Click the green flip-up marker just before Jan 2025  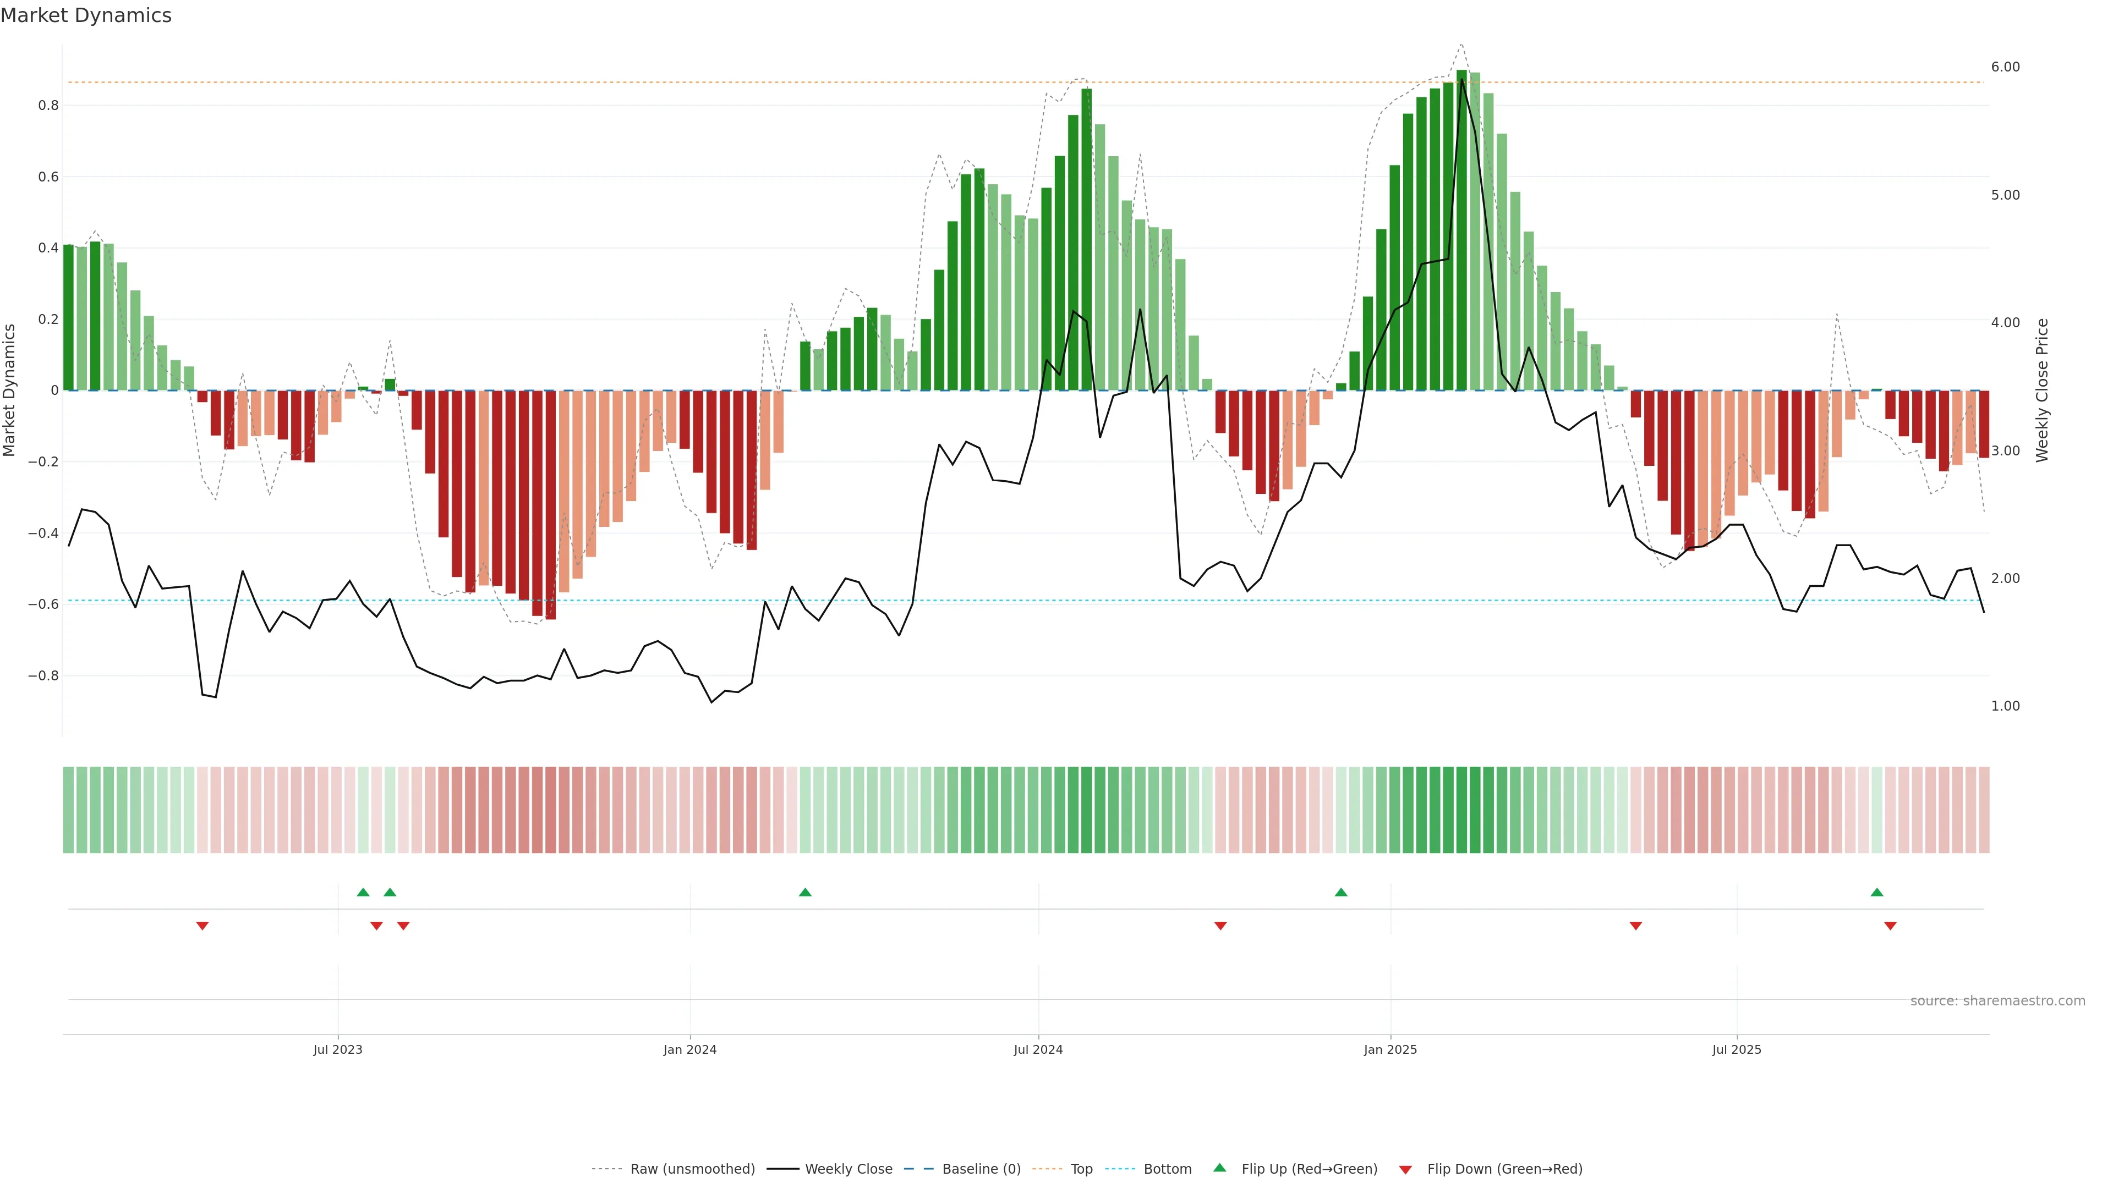(1340, 892)
